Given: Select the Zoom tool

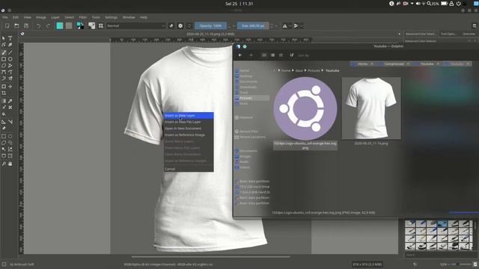Looking at the screenshot, I should point(4,164).
